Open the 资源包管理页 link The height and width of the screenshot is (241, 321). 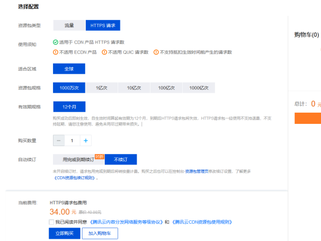tap(197, 171)
